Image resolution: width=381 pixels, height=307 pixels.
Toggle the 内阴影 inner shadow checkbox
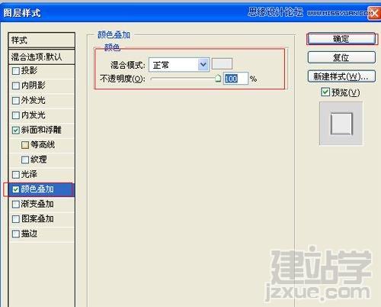pyautogui.click(x=16, y=86)
